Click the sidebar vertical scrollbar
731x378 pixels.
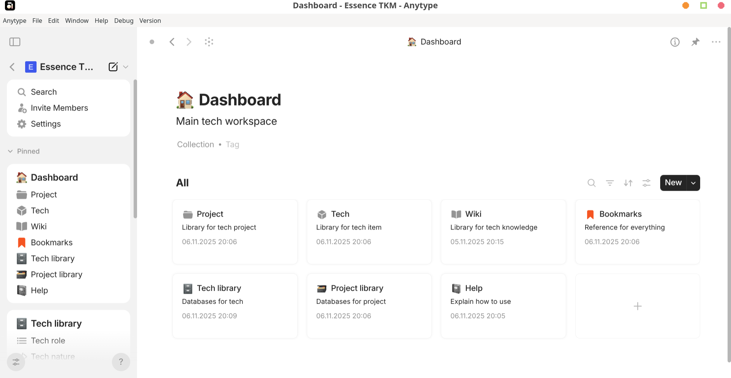point(135,148)
